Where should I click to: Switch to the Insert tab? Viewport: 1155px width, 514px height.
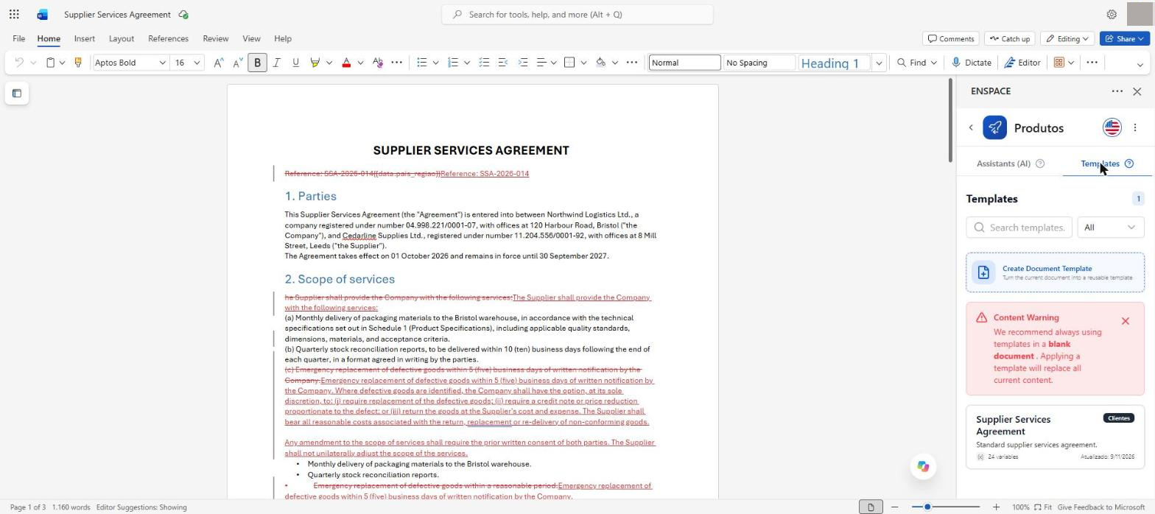pyautogui.click(x=84, y=38)
